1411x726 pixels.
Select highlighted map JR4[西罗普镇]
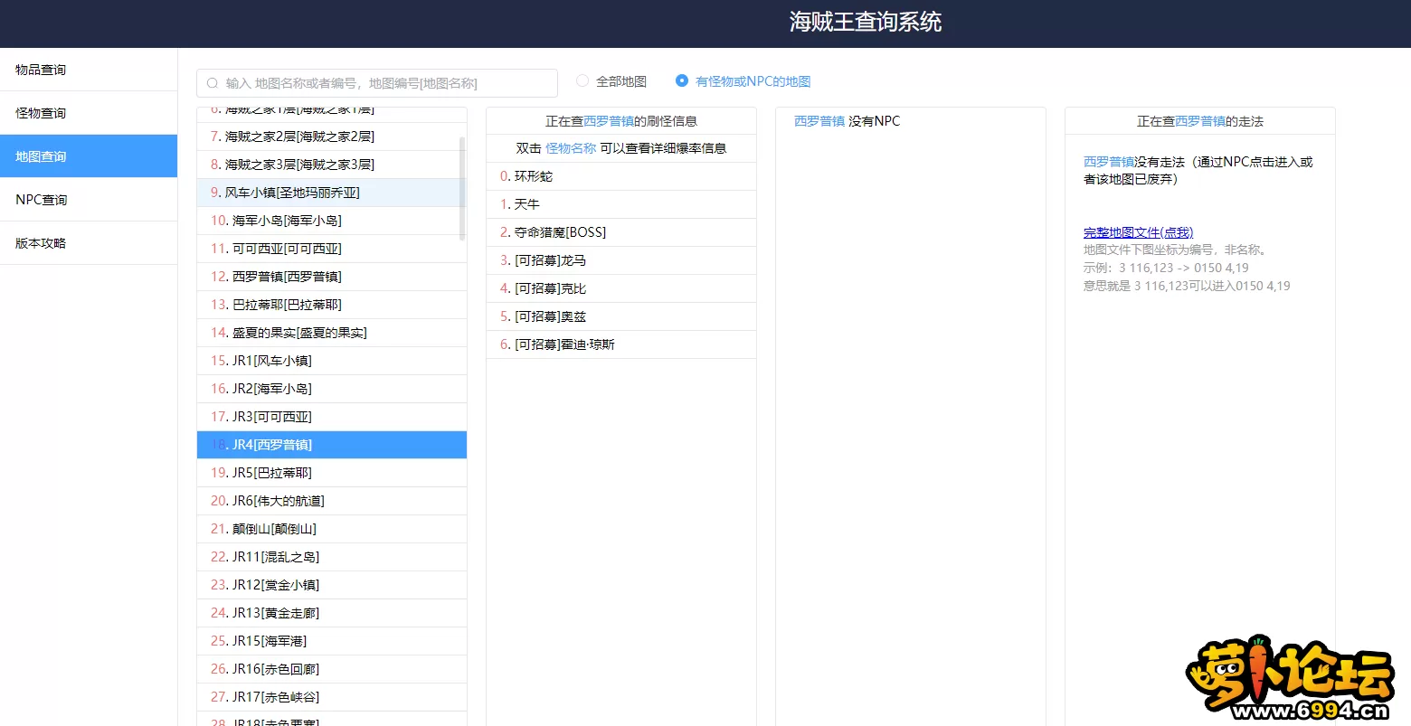tap(332, 445)
